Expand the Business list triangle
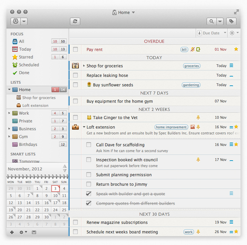This screenshot has height=245, width=247. (x=9, y=129)
